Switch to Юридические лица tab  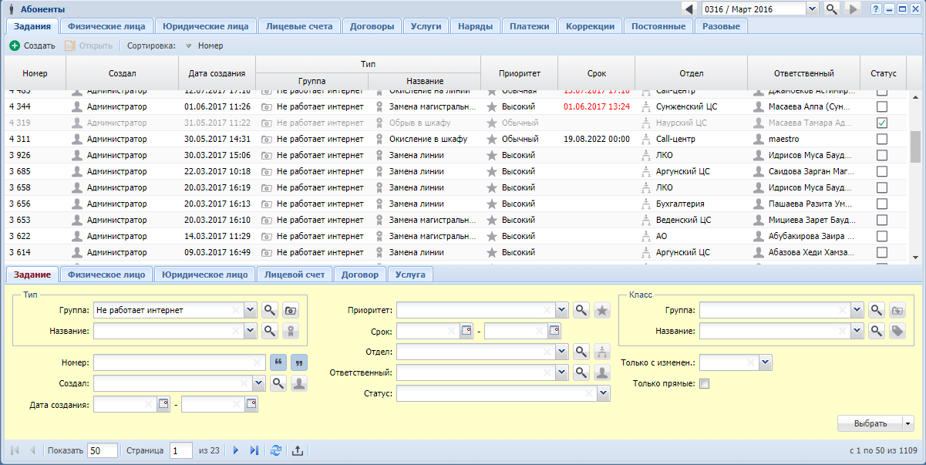206,26
